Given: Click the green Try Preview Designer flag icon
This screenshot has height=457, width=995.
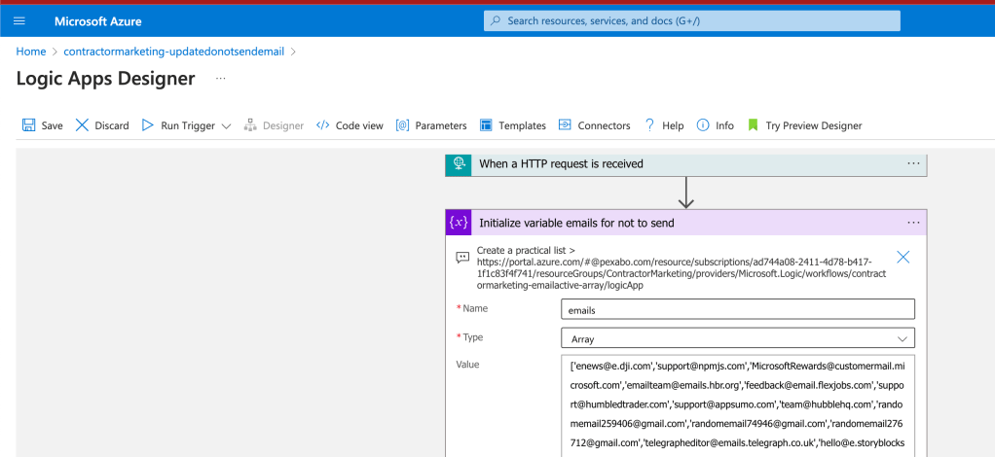Looking at the screenshot, I should coord(753,124).
